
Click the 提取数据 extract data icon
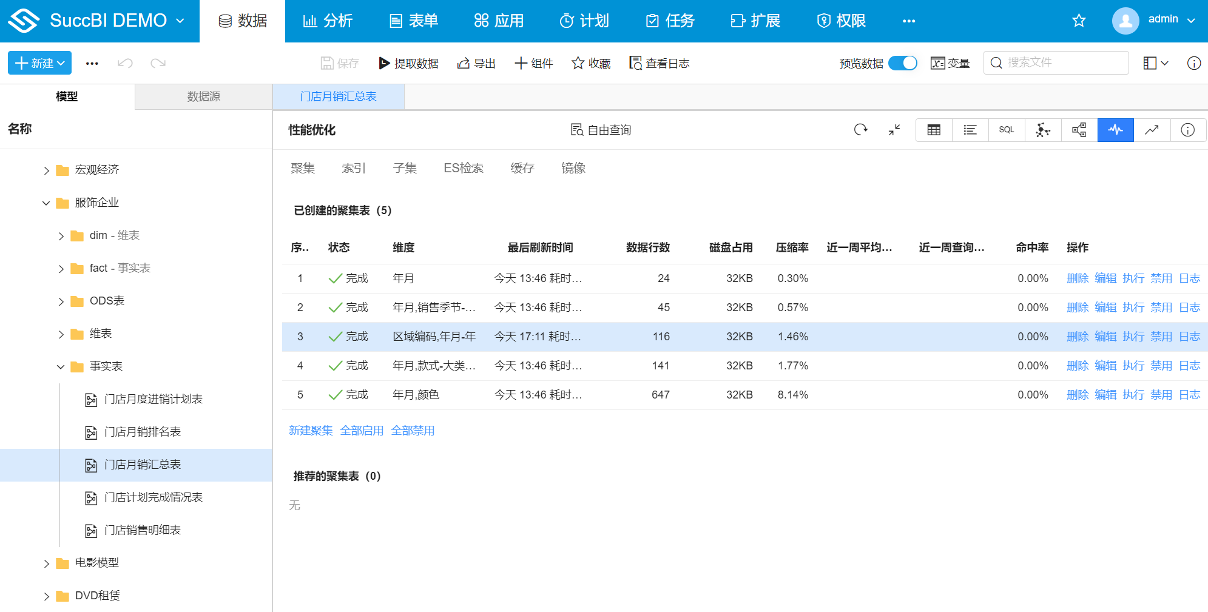coord(408,62)
